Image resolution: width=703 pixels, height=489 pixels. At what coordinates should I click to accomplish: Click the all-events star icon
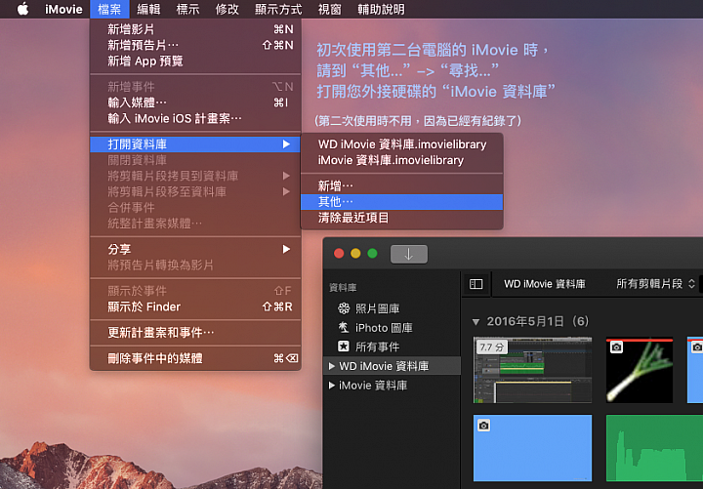pyautogui.click(x=344, y=346)
